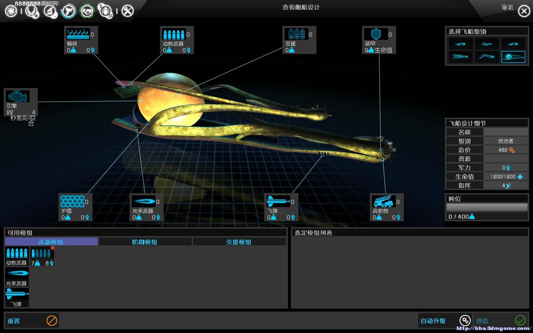Click the 级别 统治者 class value
This screenshot has width=533, height=333.
[506, 141]
